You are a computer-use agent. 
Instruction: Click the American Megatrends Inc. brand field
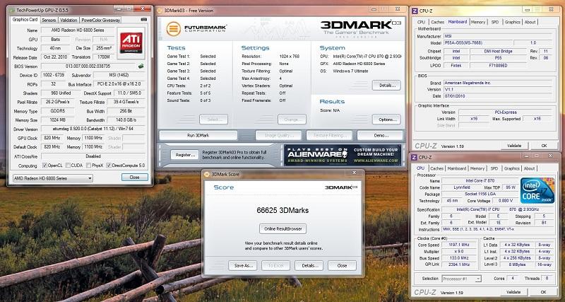(497, 83)
